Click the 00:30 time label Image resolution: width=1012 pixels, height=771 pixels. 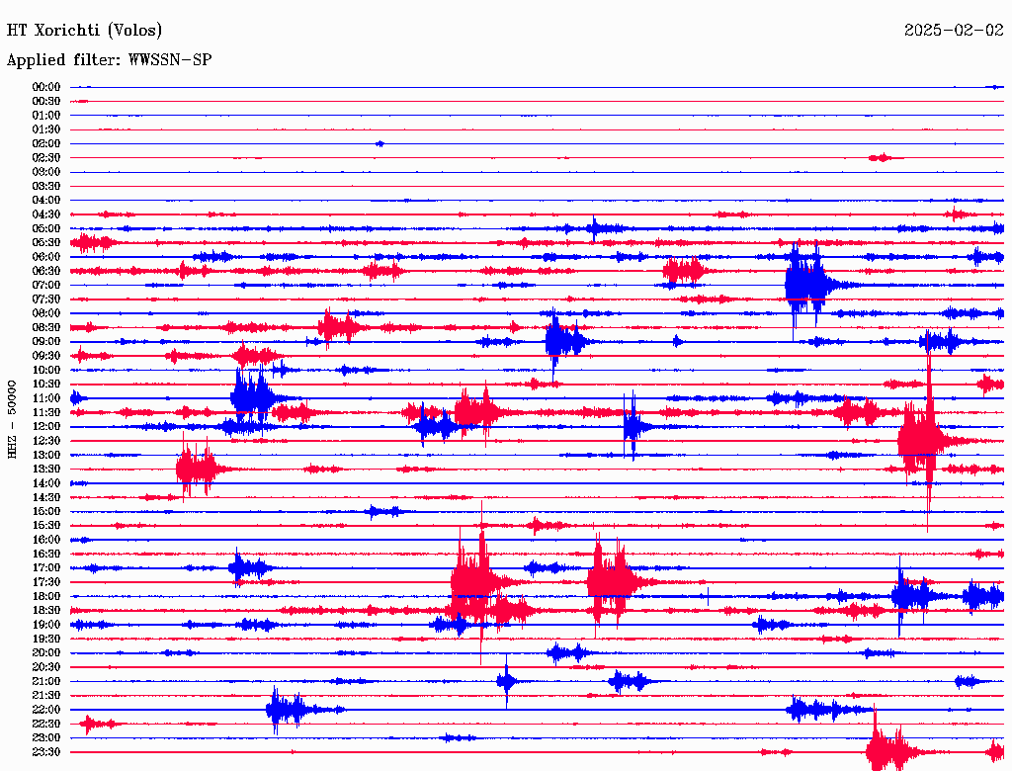point(46,102)
